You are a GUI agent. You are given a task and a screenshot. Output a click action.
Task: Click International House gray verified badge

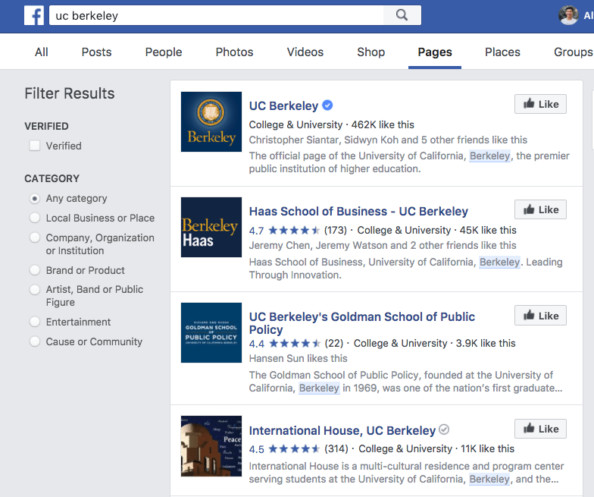(444, 429)
